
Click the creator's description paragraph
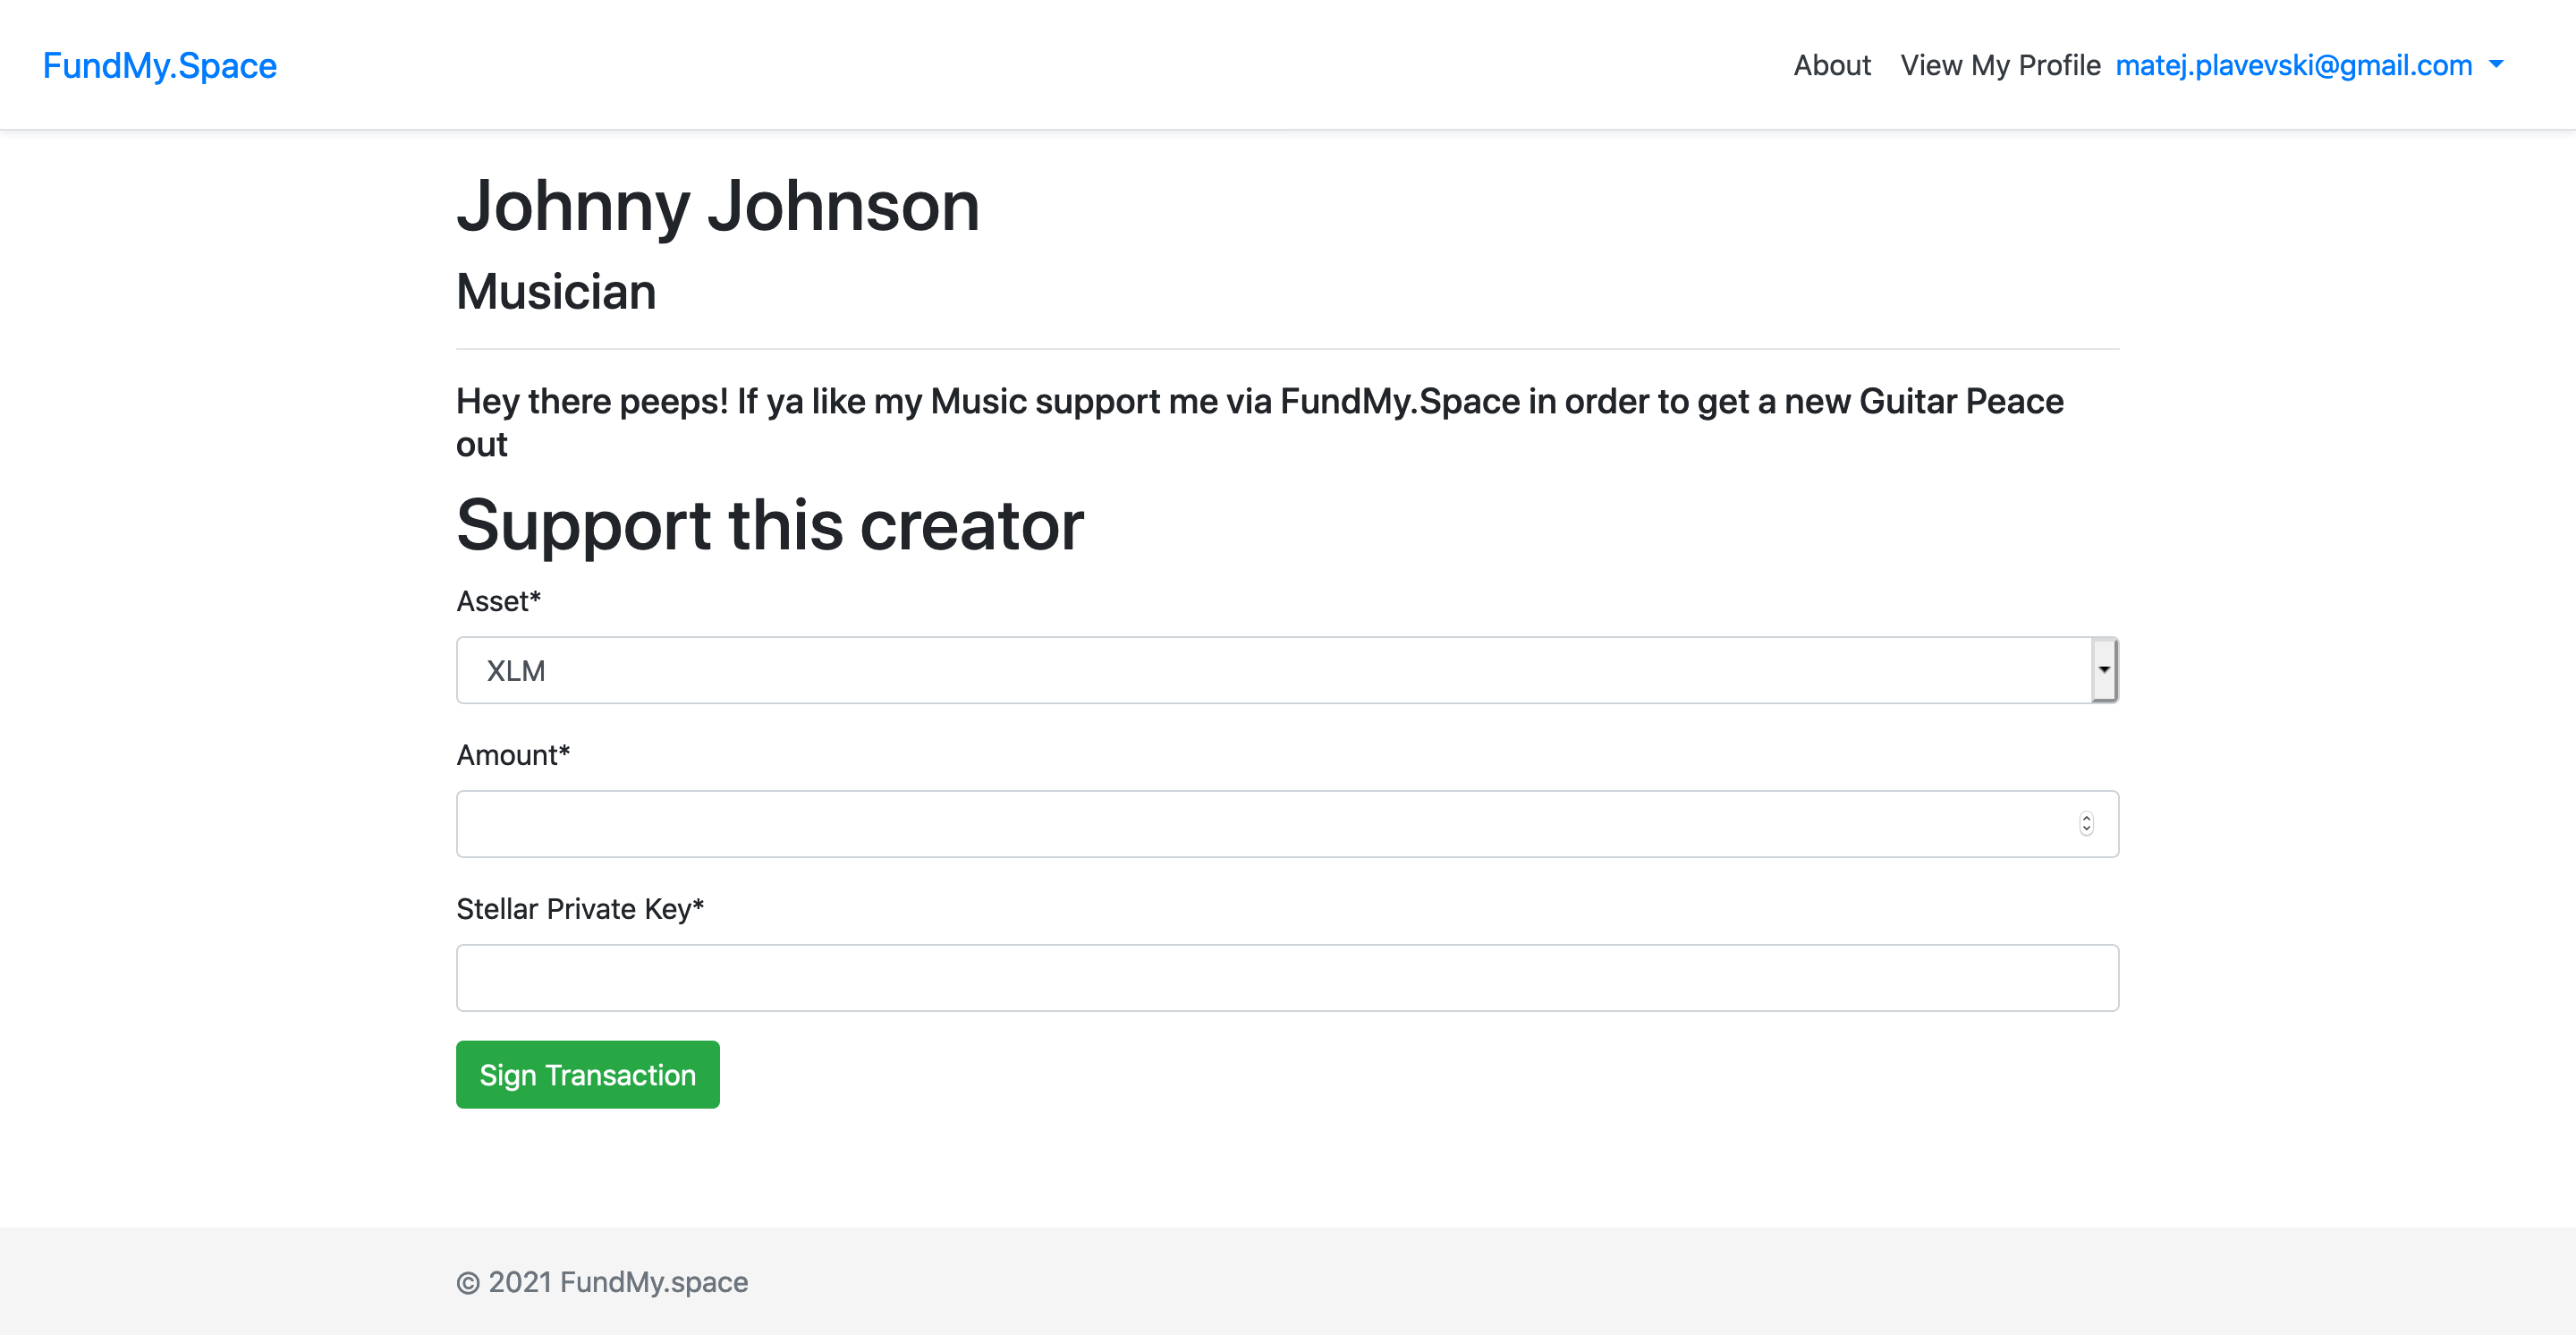point(1260,402)
